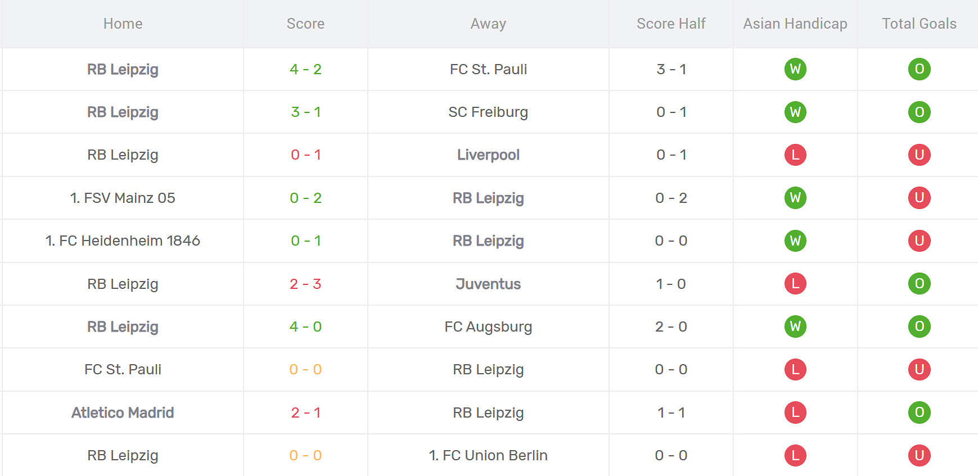Click the red U total goals icon in Union Berlin row
Screen dimensions: 978x476
coord(919,455)
